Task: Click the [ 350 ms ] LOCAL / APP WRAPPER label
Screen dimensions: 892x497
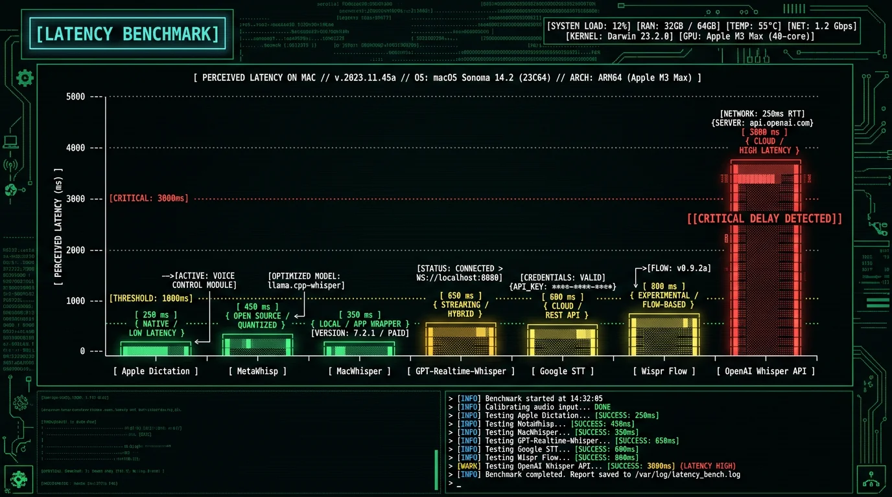Action: [x=360, y=319]
